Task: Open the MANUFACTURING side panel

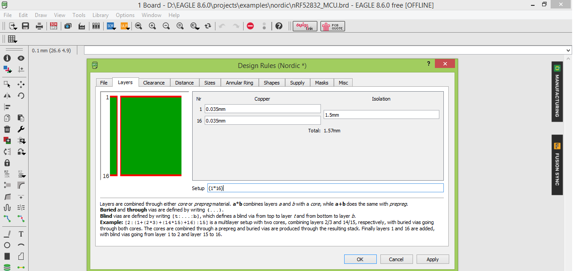Action: click(x=557, y=92)
